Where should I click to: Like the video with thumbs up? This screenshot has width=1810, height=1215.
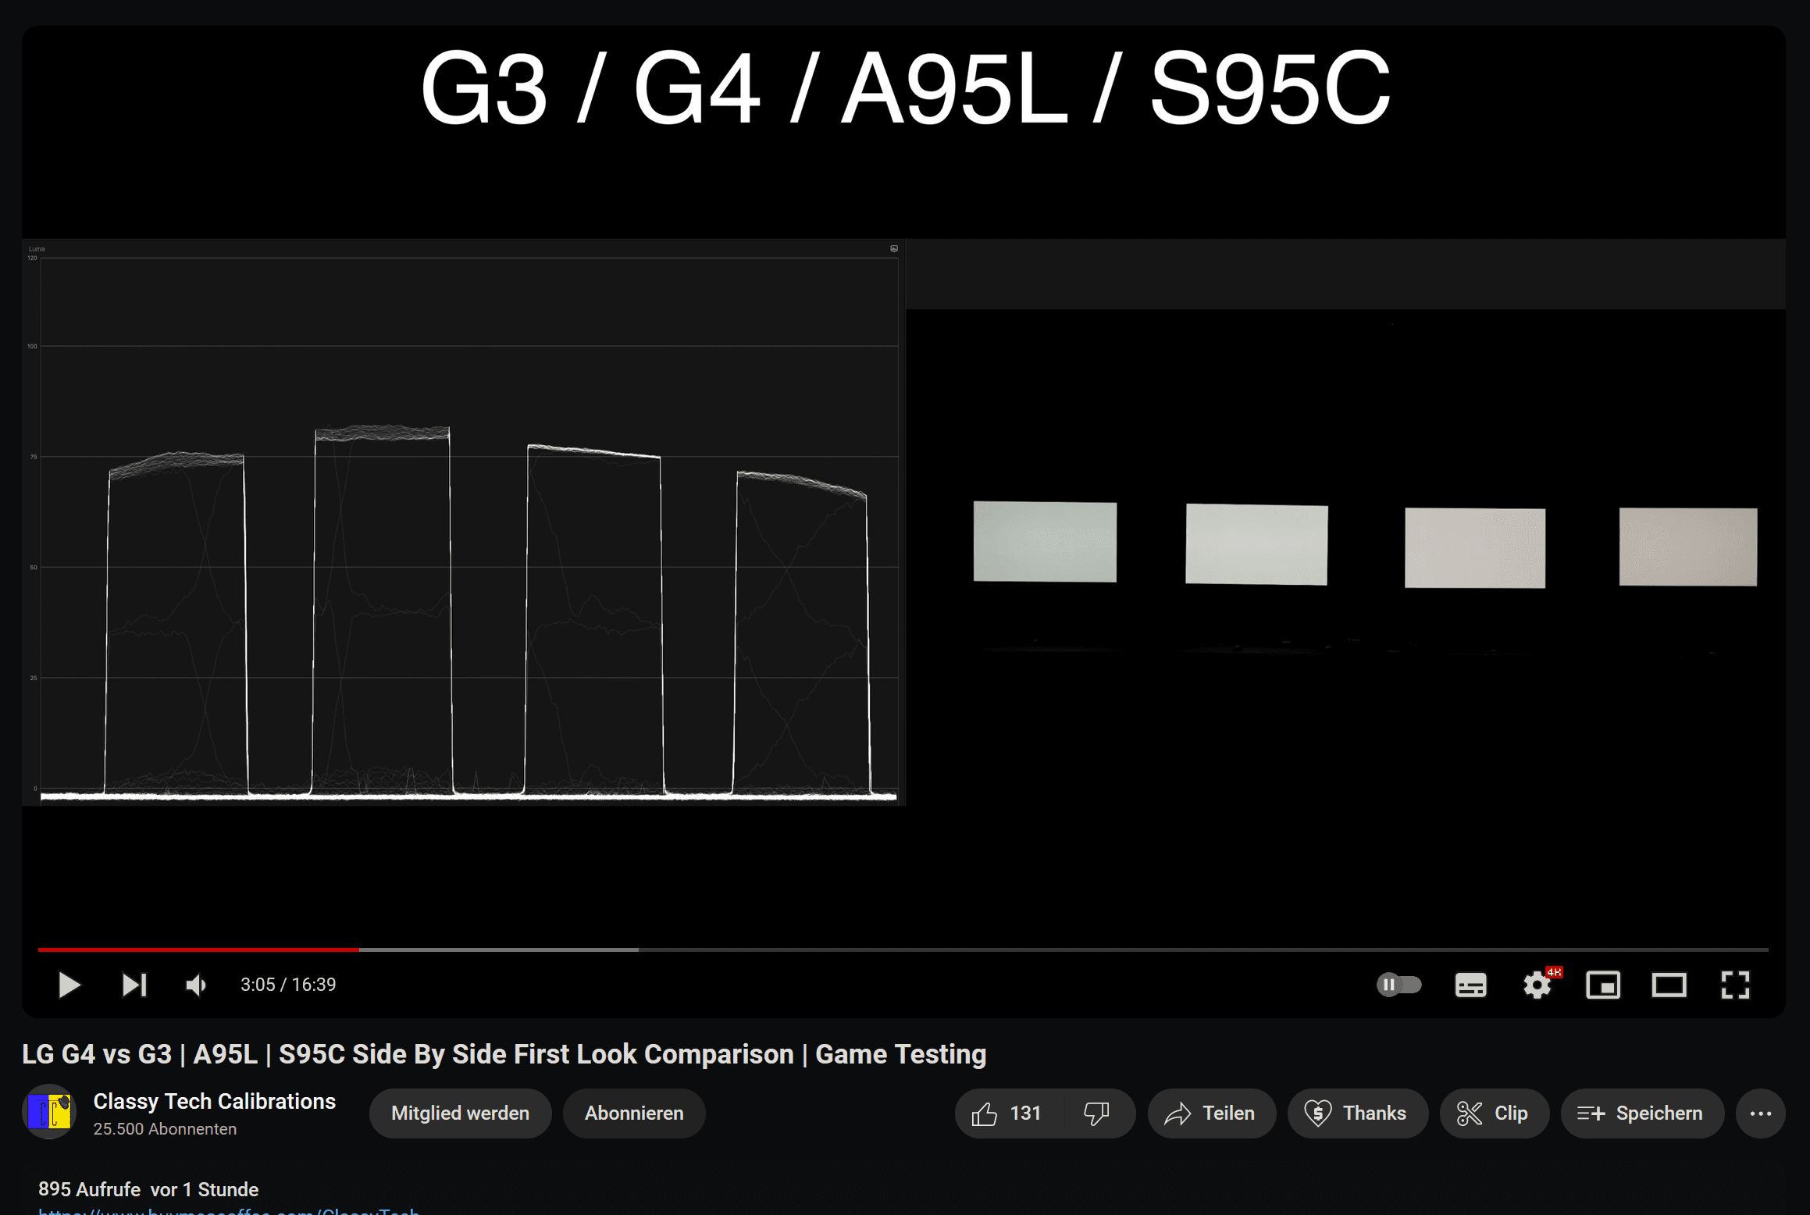click(x=1008, y=1113)
